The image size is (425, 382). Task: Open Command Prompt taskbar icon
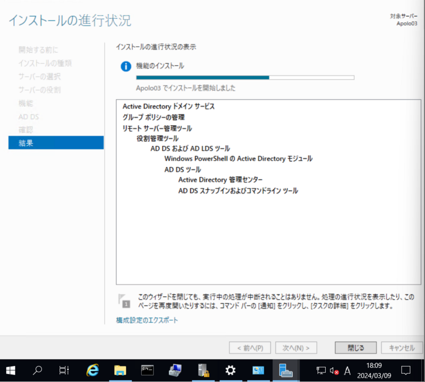147,370
